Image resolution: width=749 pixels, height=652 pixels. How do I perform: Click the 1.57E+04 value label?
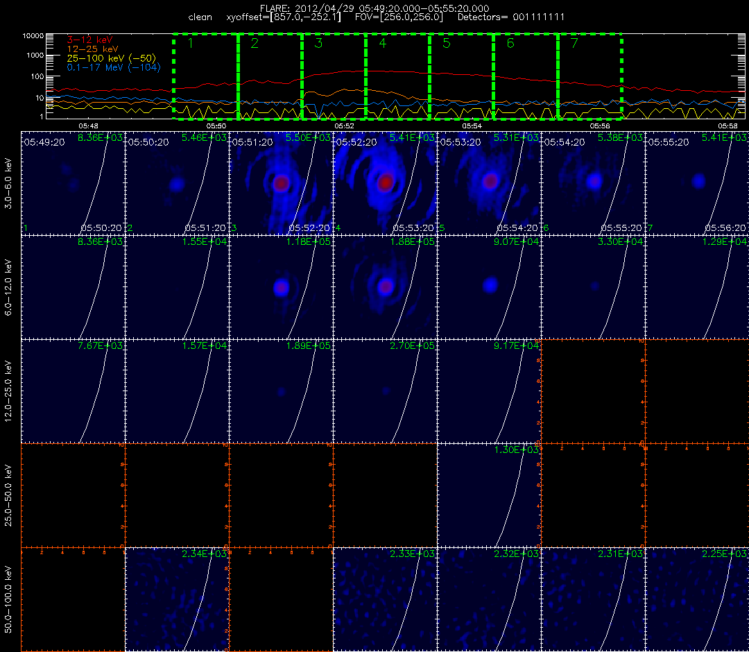(205, 345)
